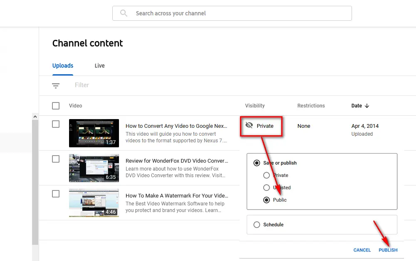
Task: Click the WonderFox review description text
Action: (176, 172)
